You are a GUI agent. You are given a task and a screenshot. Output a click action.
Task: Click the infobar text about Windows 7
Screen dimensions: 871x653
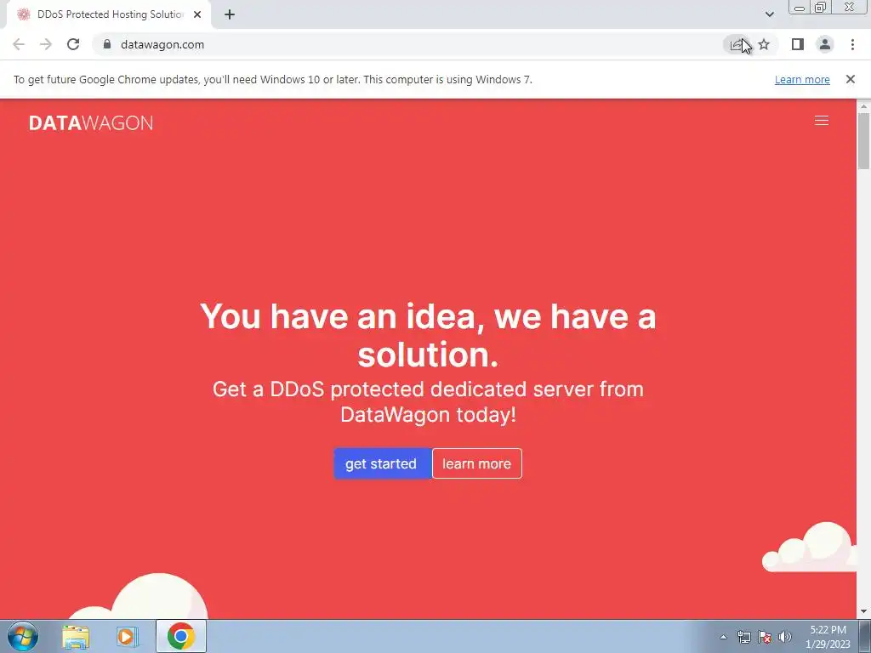click(273, 79)
